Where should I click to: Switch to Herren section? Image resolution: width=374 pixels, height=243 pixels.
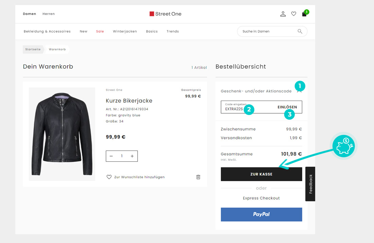click(x=49, y=14)
